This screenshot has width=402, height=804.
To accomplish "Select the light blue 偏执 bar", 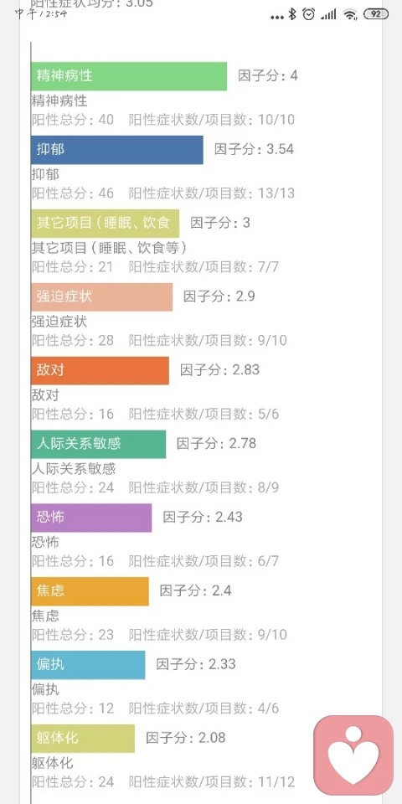I will click(x=88, y=665).
